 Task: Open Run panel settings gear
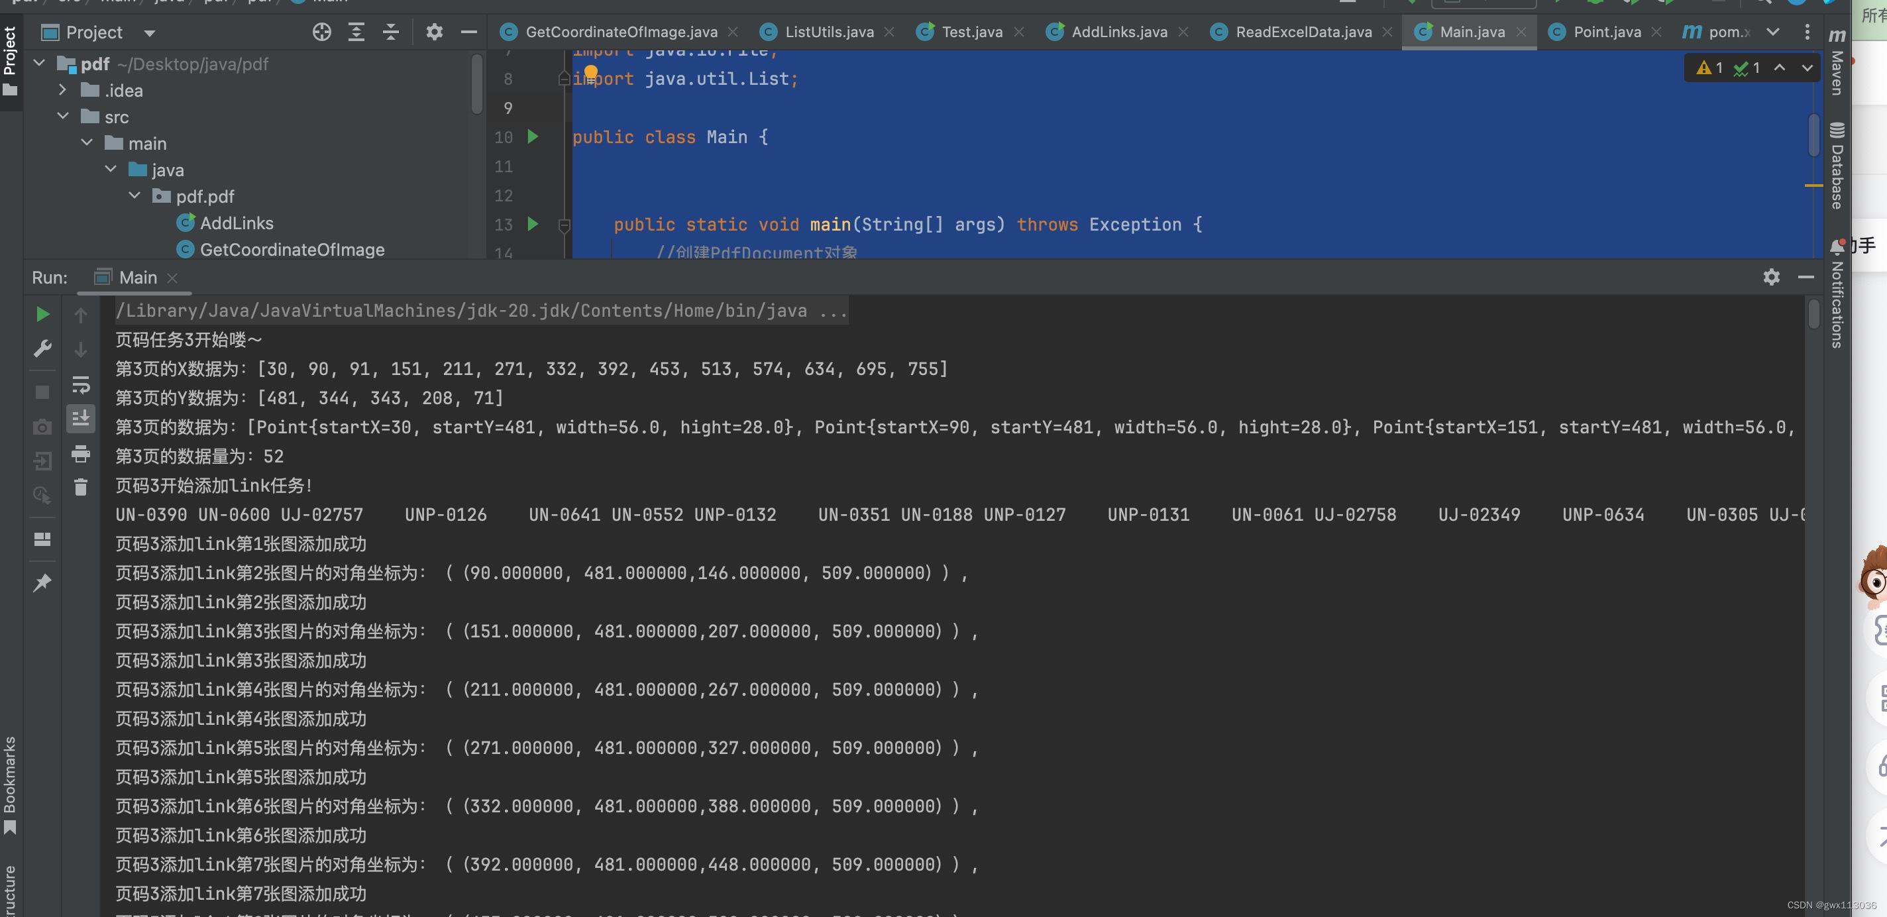(1770, 277)
